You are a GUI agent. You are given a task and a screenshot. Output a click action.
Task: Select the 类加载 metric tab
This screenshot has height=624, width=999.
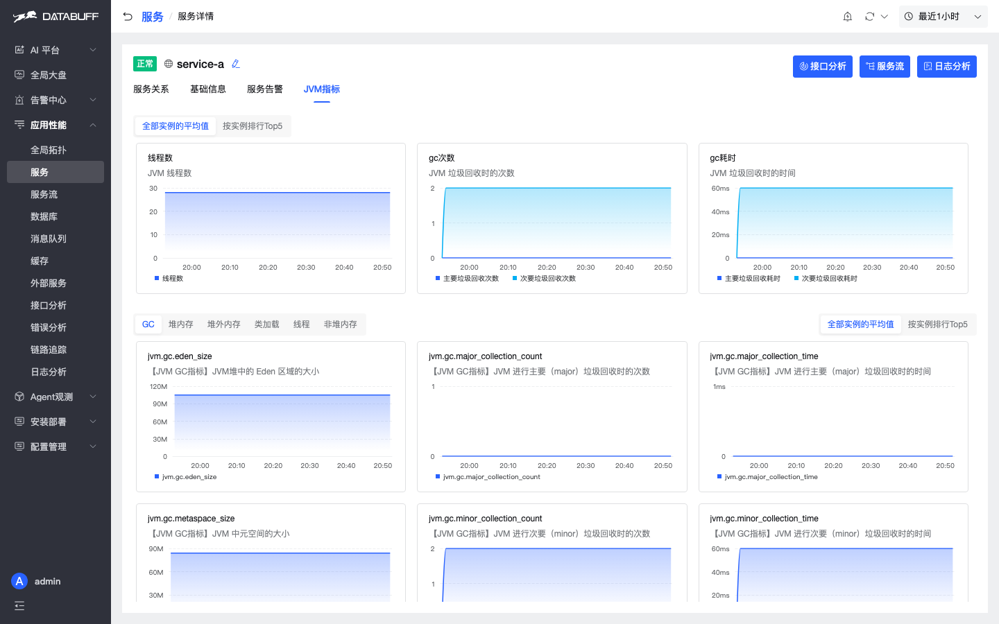(x=267, y=324)
